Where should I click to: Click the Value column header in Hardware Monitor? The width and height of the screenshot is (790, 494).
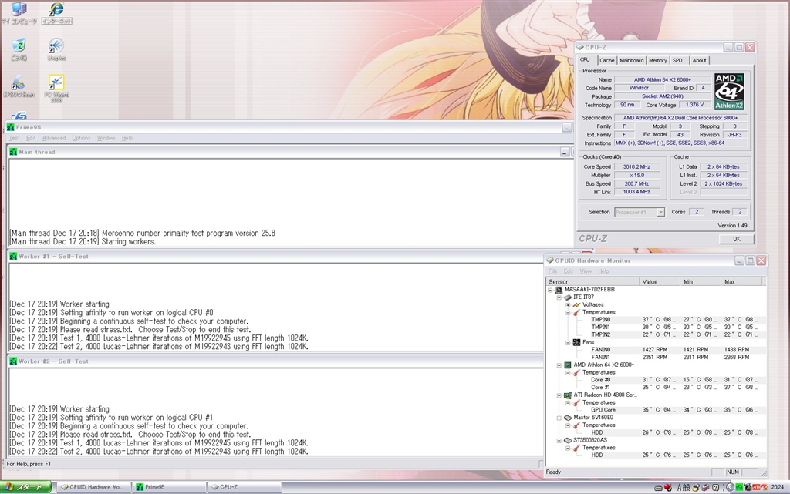pyautogui.click(x=660, y=282)
